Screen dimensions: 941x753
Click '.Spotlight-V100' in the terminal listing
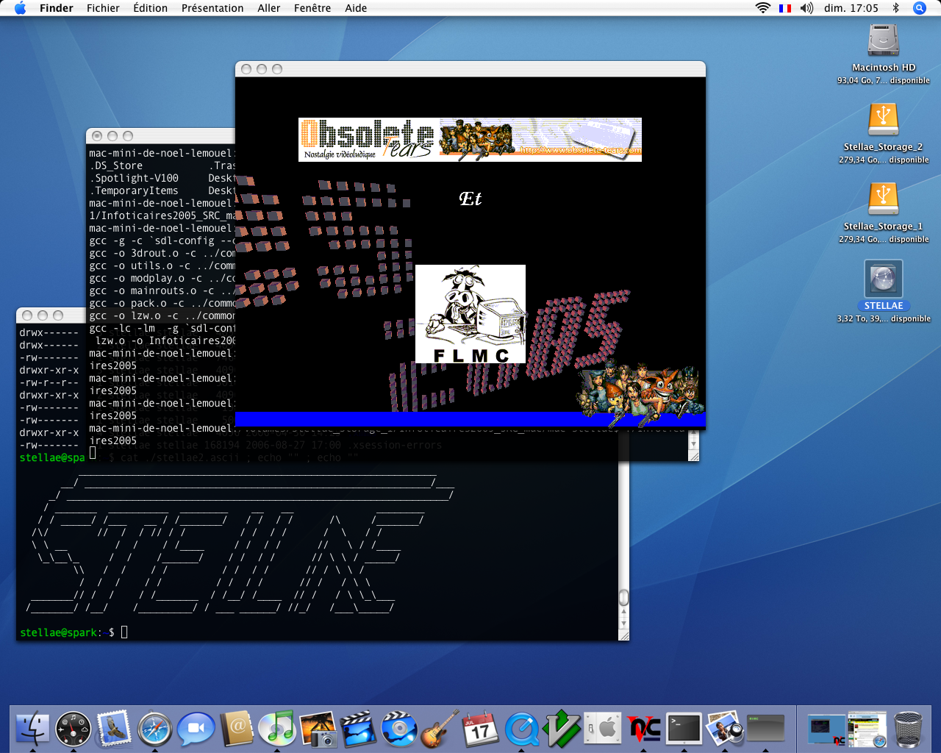[x=134, y=178]
